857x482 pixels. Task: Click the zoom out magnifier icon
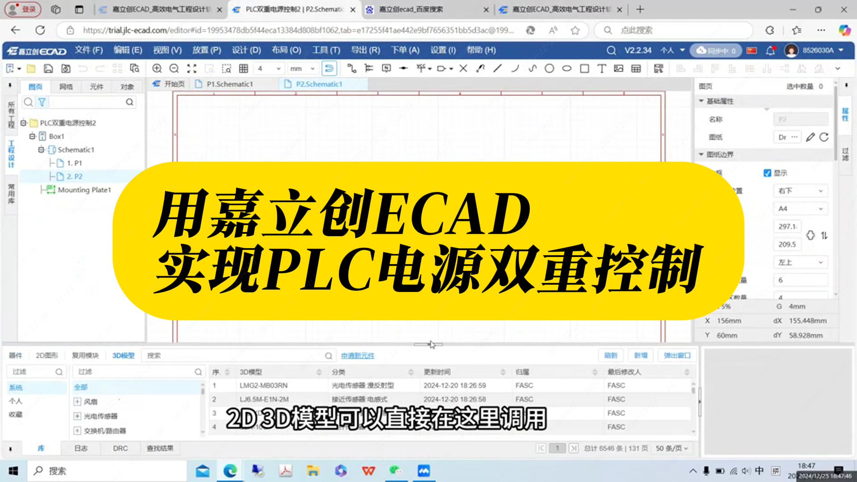click(174, 68)
